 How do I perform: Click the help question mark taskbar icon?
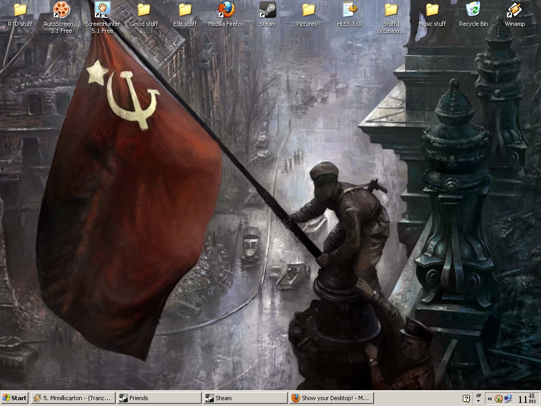click(466, 399)
